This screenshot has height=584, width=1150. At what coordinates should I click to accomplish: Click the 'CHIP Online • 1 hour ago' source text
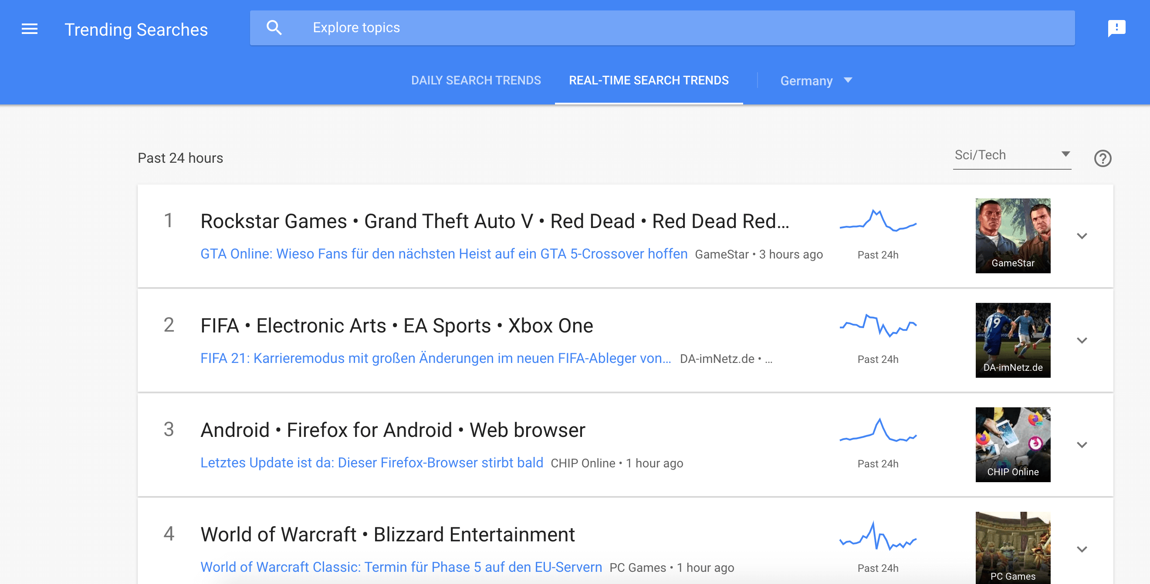616,463
